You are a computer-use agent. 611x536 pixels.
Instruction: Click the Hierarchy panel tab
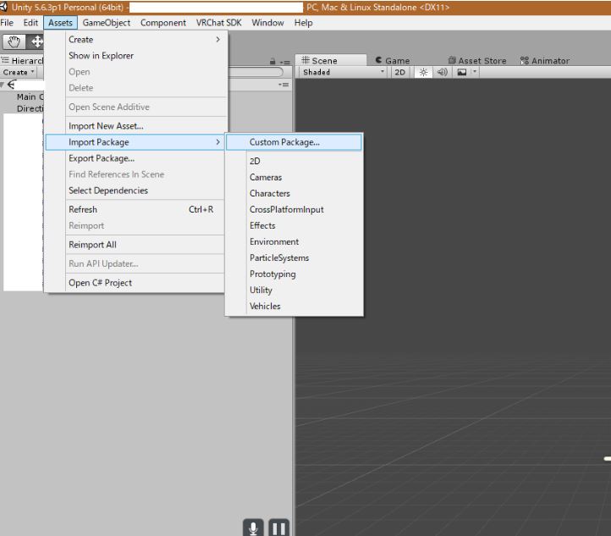coord(22,60)
